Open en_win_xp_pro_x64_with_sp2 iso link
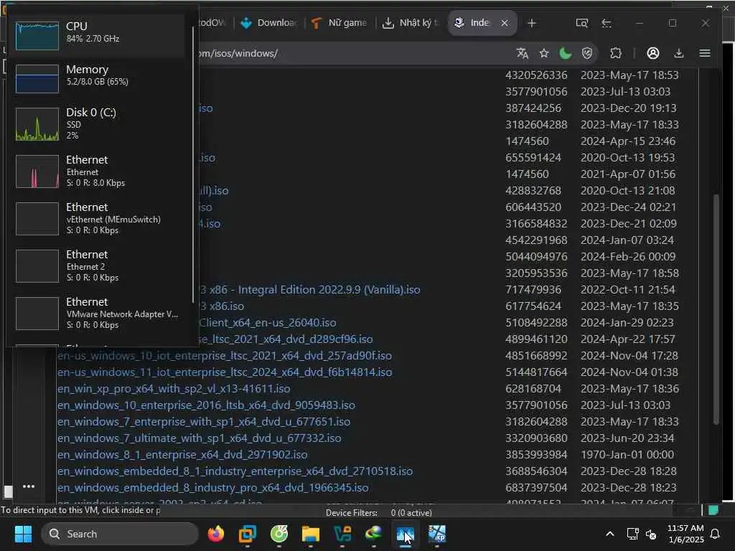Image resolution: width=735 pixels, height=551 pixels. click(174, 388)
